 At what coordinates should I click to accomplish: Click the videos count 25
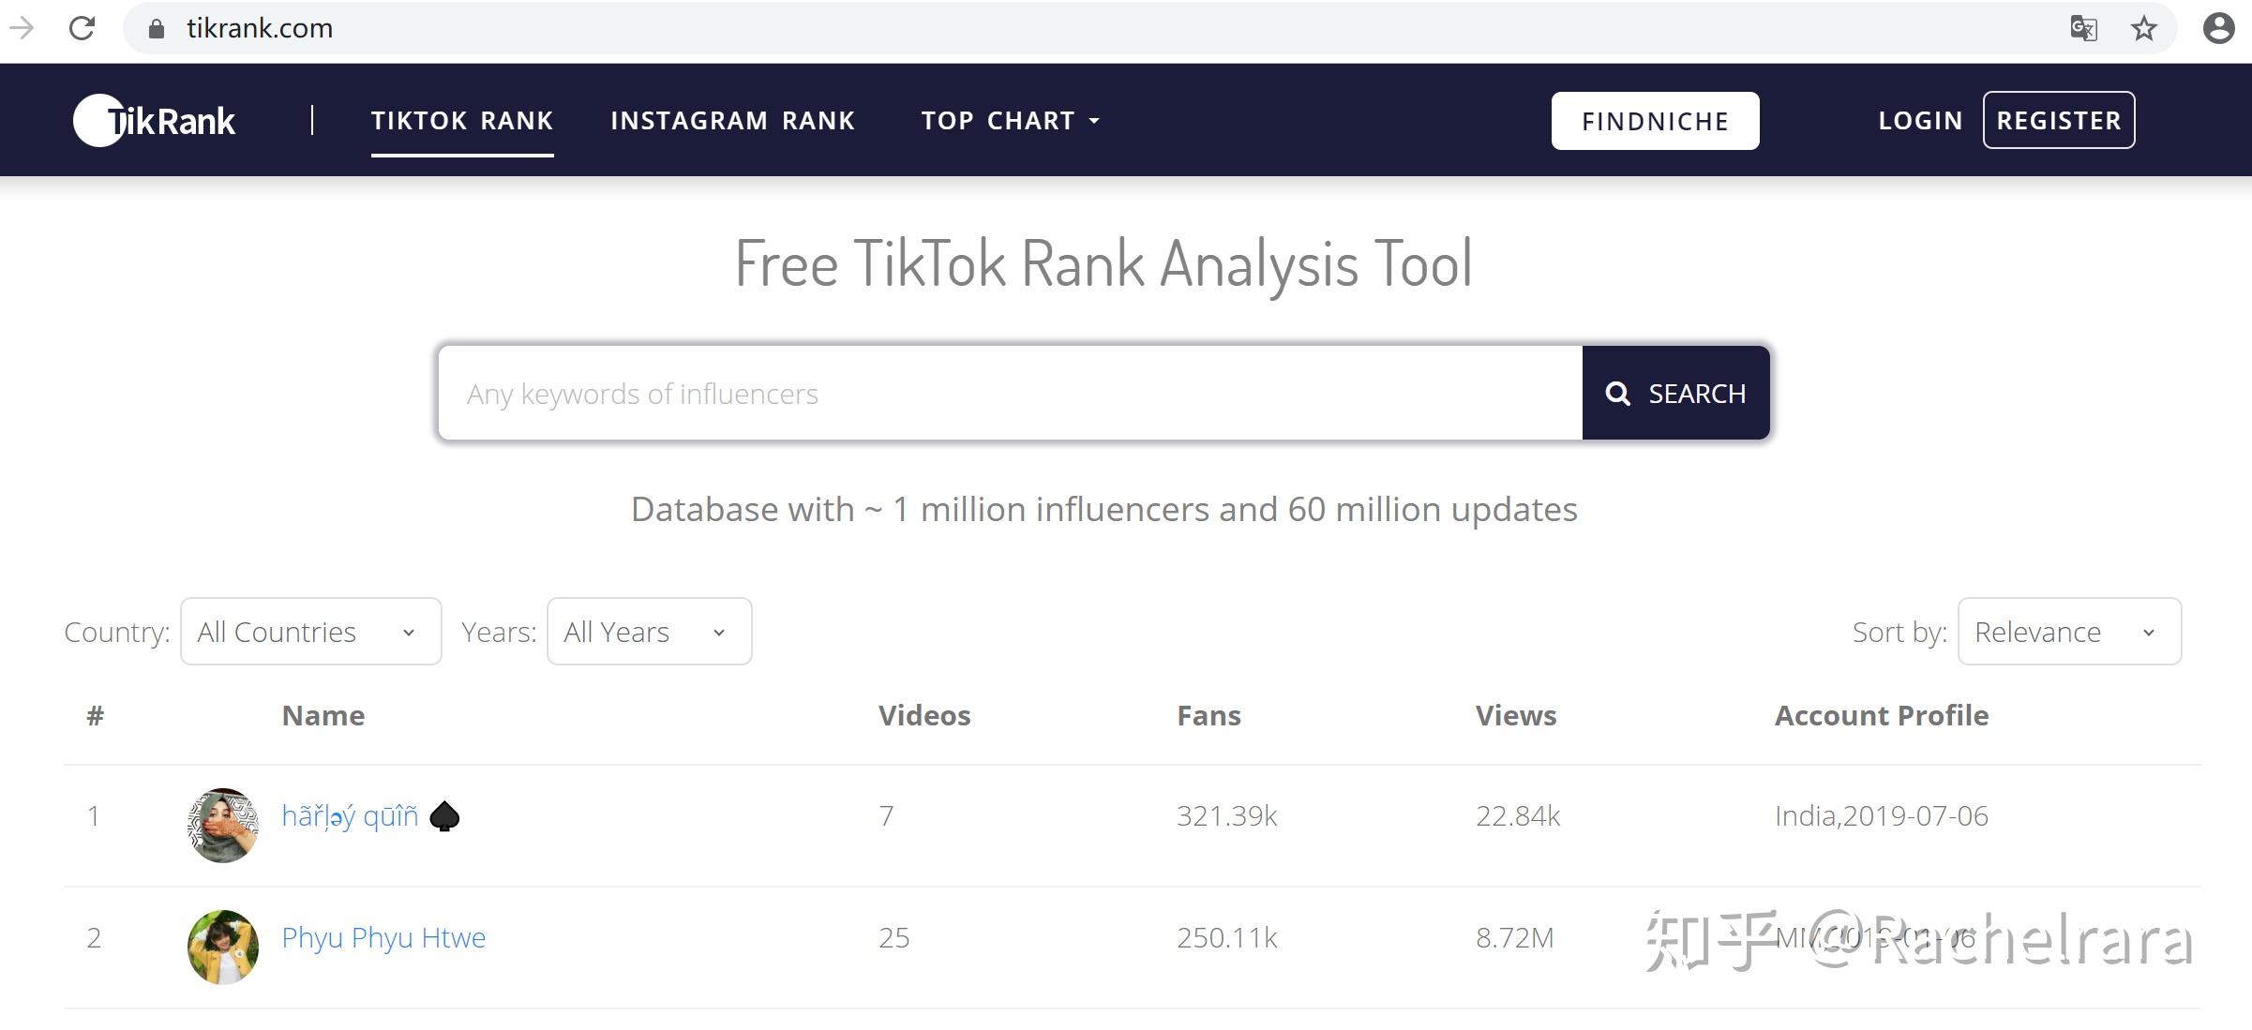coord(894,938)
